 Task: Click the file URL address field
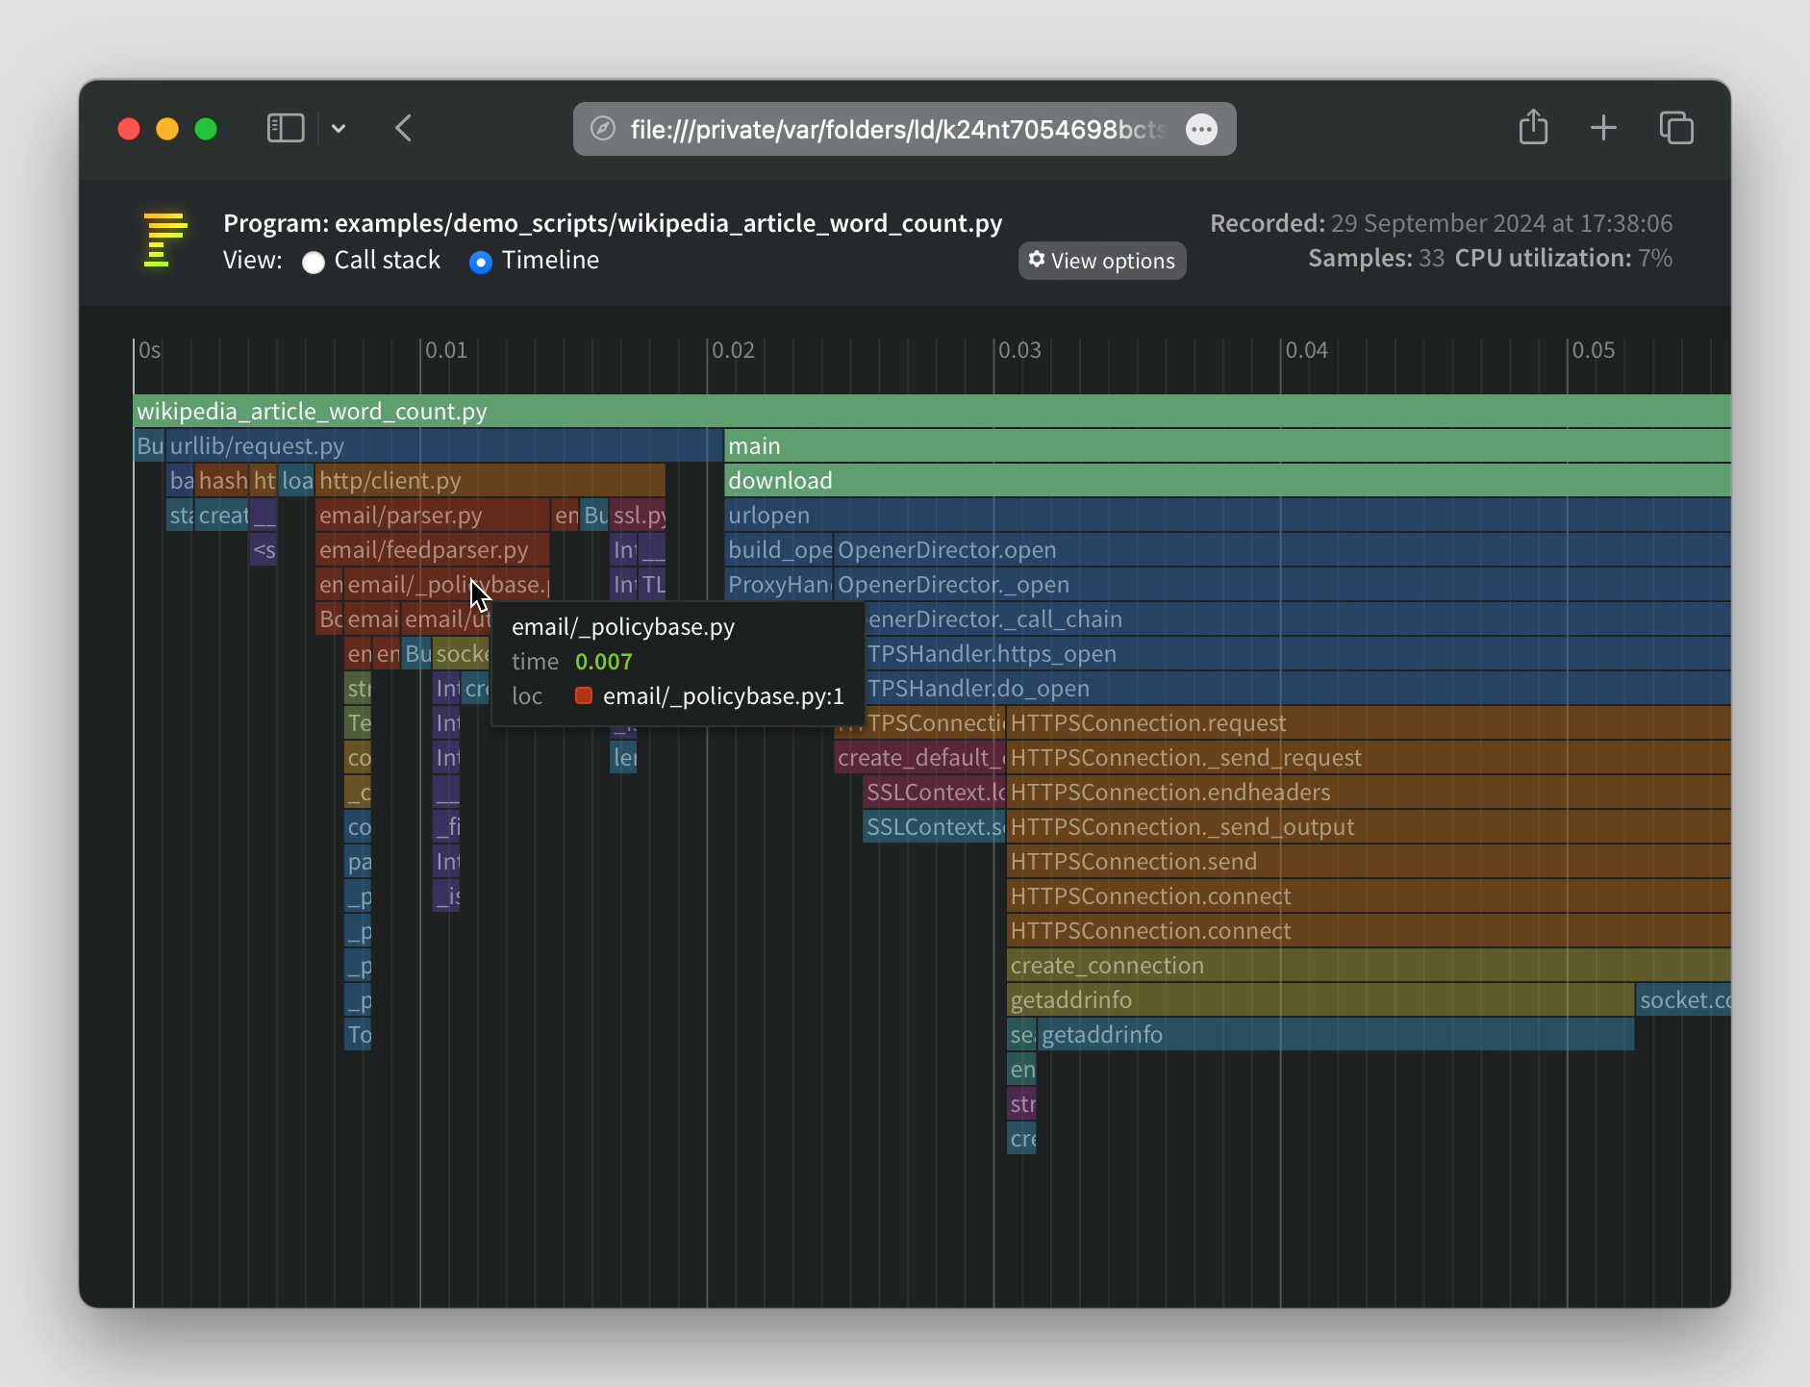tap(894, 129)
